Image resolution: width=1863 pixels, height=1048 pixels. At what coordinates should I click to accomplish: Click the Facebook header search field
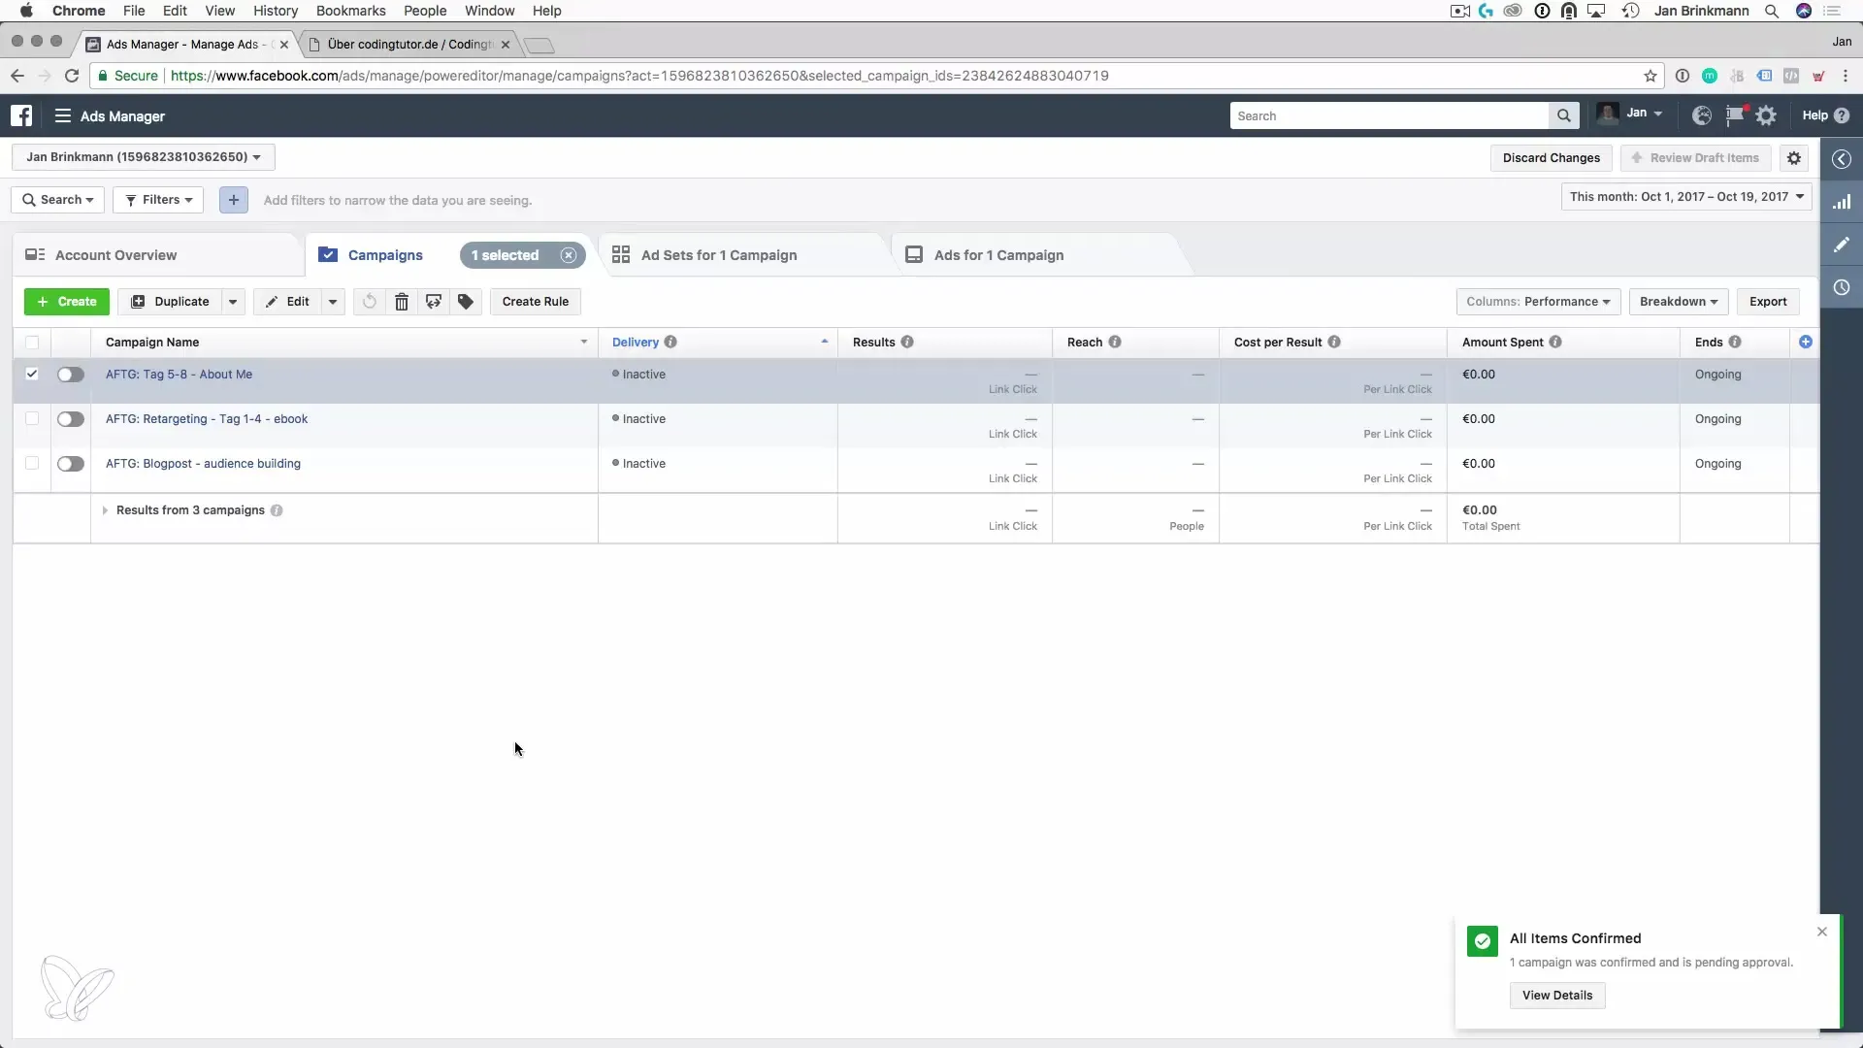tap(1389, 115)
